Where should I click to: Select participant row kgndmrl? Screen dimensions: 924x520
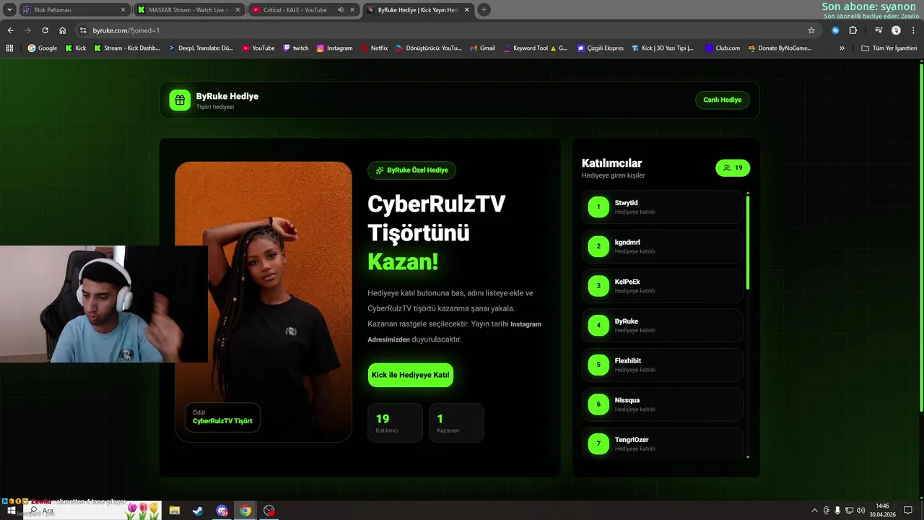tap(662, 246)
